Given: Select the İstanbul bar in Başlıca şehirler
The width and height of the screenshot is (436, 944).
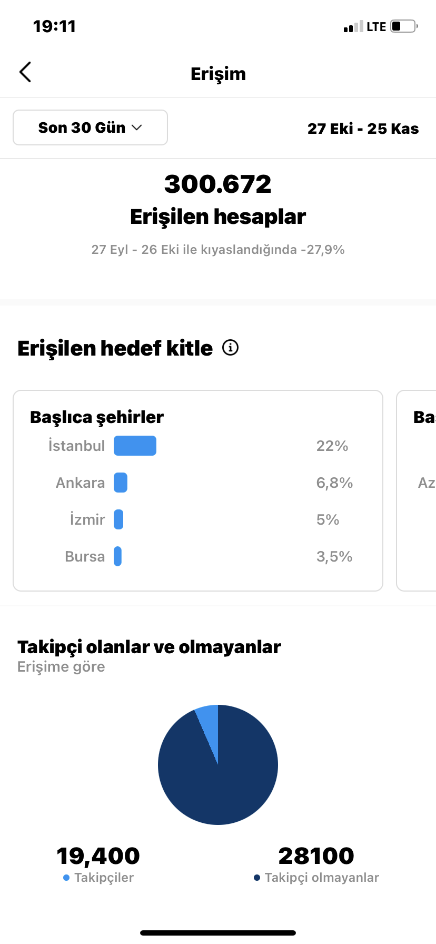Looking at the screenshot, I should [x=135, y=446].
